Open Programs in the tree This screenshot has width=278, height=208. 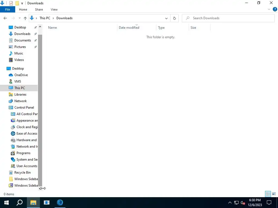[23, 153]
